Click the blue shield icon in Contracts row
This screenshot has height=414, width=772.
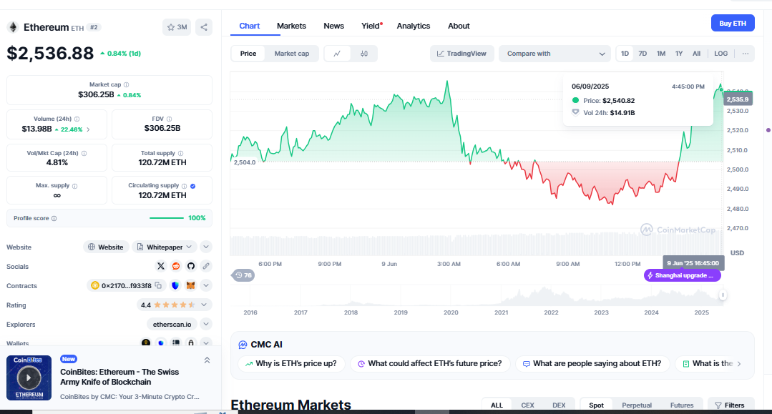(175, 285)
